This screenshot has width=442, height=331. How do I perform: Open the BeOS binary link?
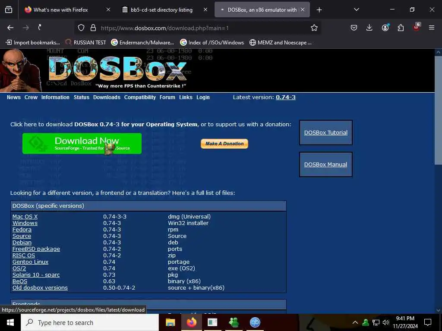pos(20,281)
